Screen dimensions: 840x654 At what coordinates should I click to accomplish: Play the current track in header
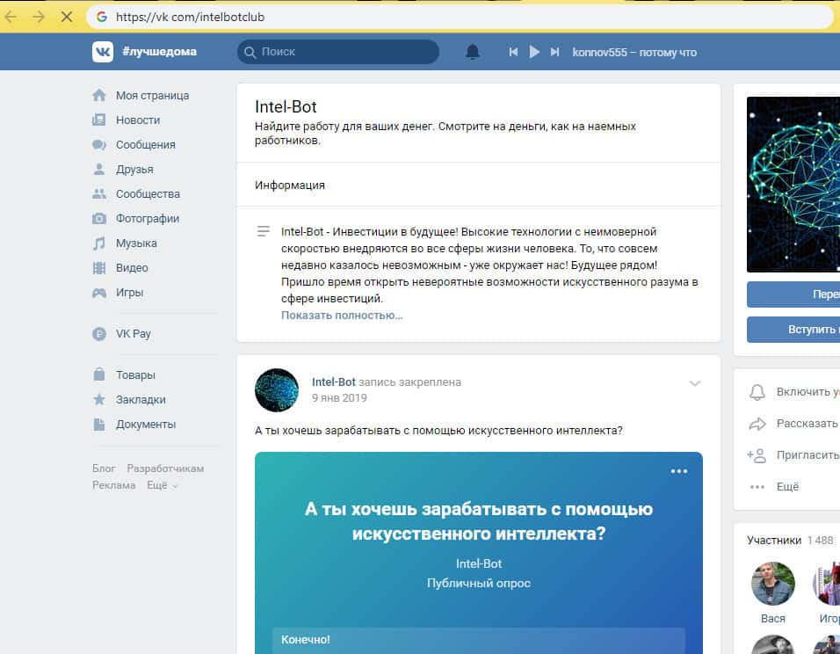coord(533,52)
